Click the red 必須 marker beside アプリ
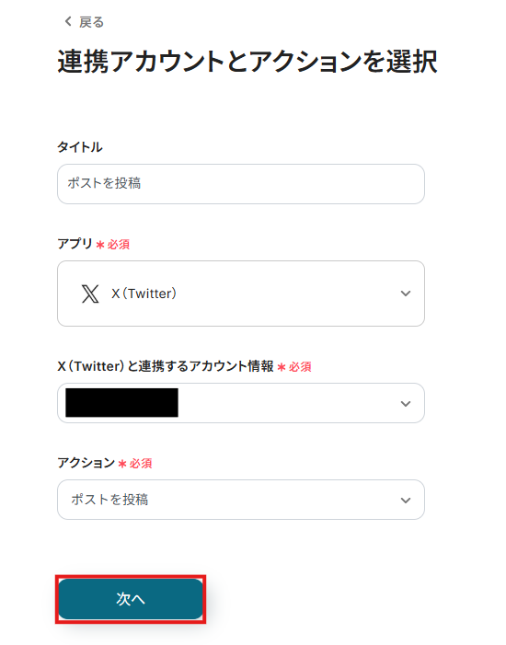This screenshot has width=506, height=645. [113, 245]
